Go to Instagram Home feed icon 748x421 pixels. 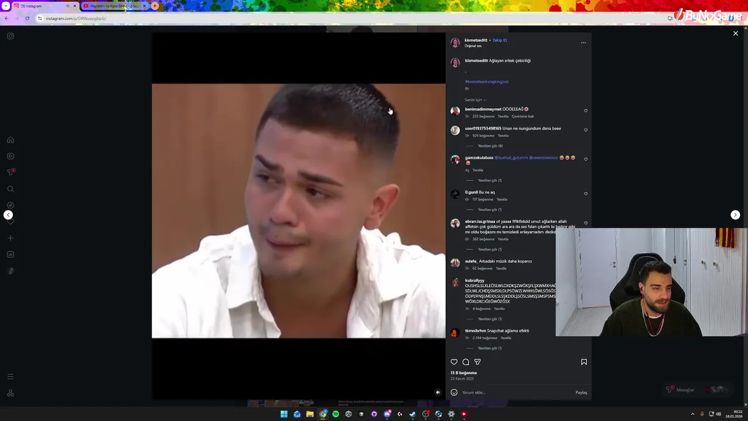[x=10, y=140]
